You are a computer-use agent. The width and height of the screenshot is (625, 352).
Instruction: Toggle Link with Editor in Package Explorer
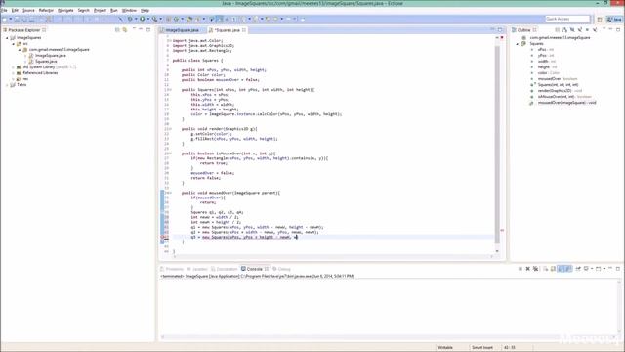click(x=125, y=30)
